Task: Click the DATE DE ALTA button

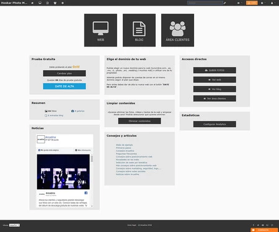Action: 64,86
